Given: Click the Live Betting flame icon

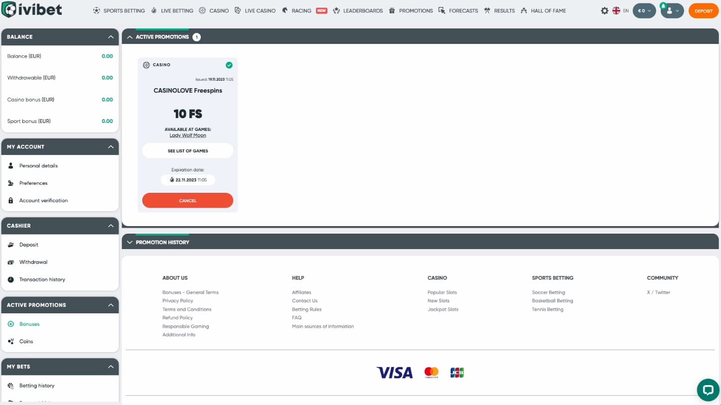Looking at the screenshot, I should click(154, 10).
